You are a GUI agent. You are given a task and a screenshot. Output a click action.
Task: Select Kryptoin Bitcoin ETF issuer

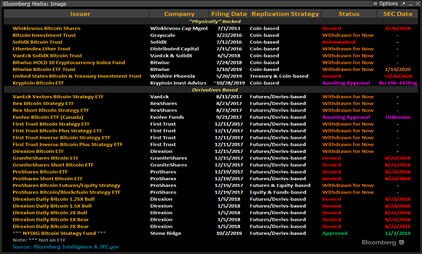click(38, 83)
